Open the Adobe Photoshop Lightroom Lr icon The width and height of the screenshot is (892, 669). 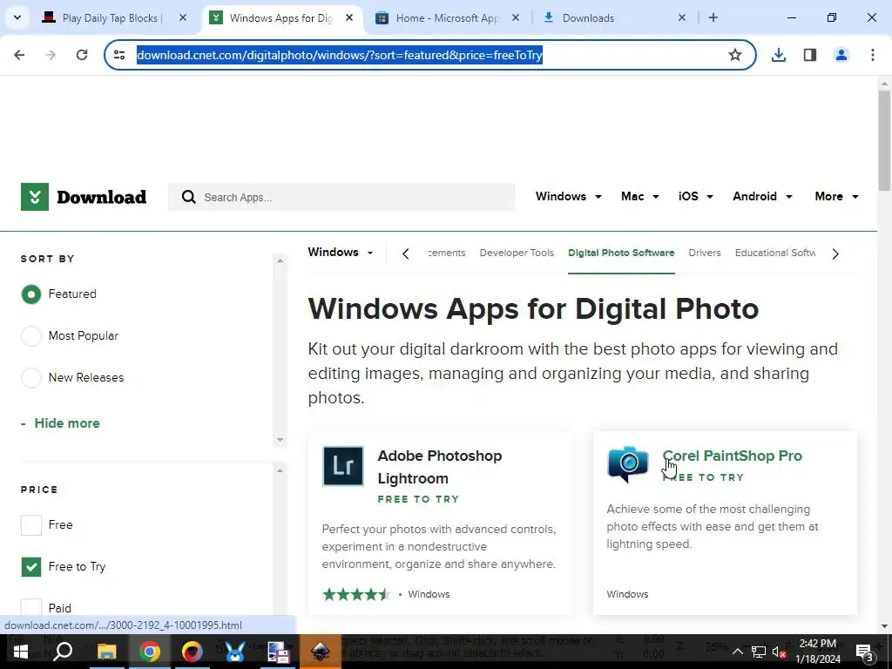tap(343, 466)
